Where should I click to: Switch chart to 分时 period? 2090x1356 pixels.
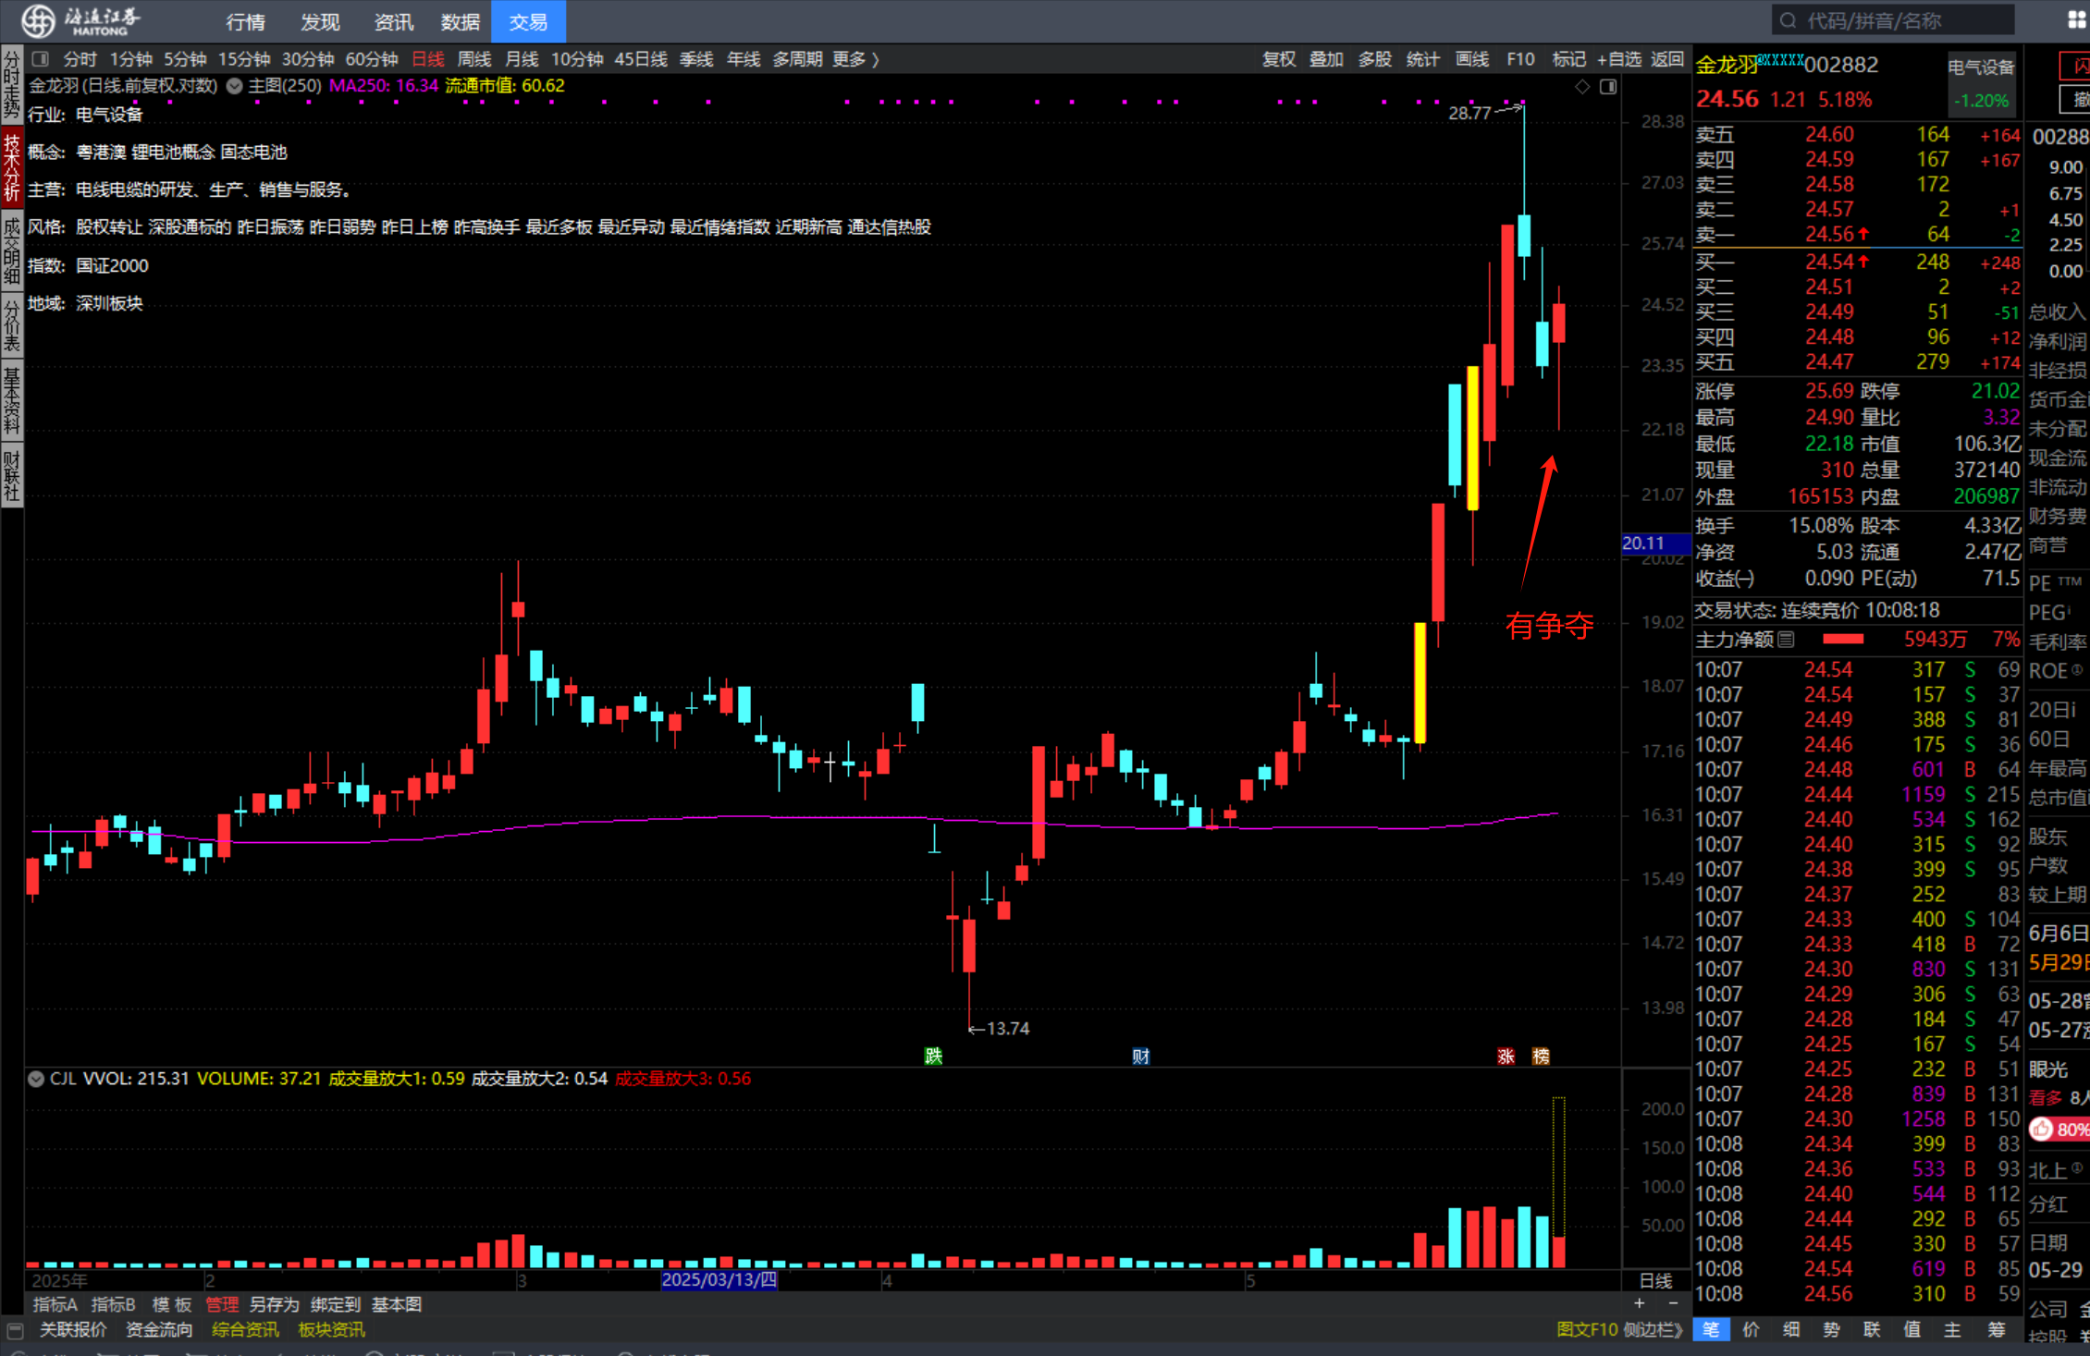point(80,59)
